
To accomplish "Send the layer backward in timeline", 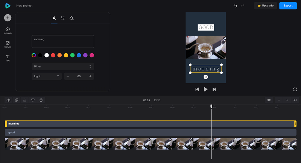I will [33, 100].
